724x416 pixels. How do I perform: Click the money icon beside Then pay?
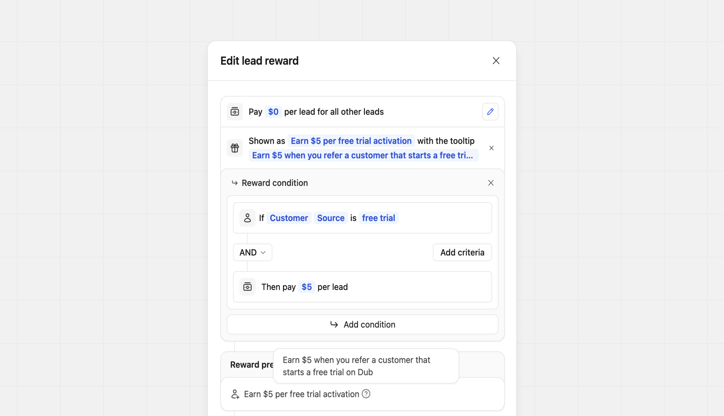pyautogui.click(x=247, y=287)
